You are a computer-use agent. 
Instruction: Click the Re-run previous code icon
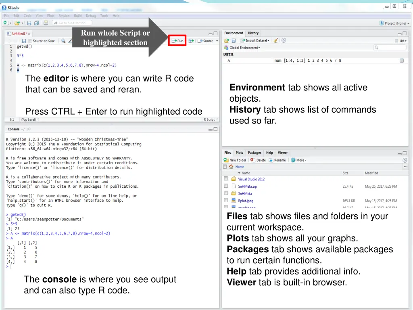(x=191, y=41)
